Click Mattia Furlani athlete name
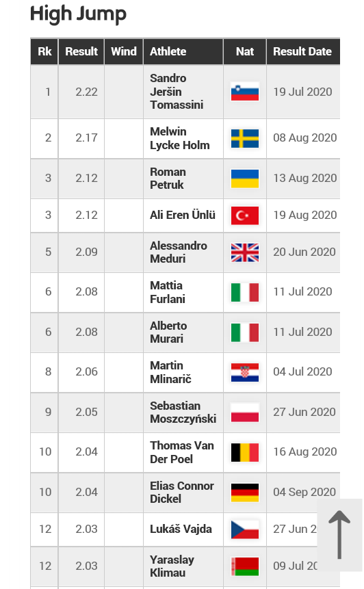The height and width of the screenshot is (589, 364). [x=168, y=292]
